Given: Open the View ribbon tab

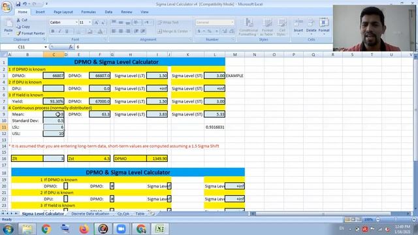Looking at the screenshot, I should tap(144, 12).
